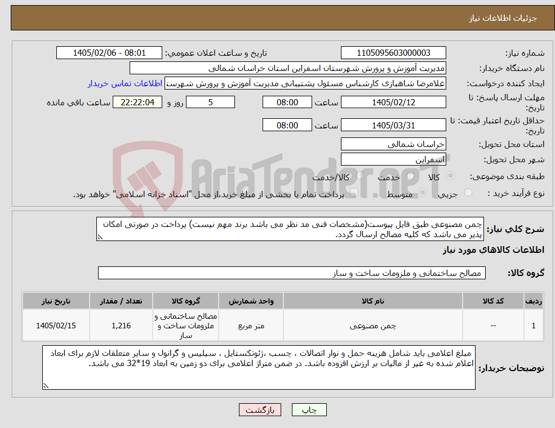The width and height of the screenshot is (555, 428).
Task: Select the متوسط purchase type radio
Action: point(423,193)
